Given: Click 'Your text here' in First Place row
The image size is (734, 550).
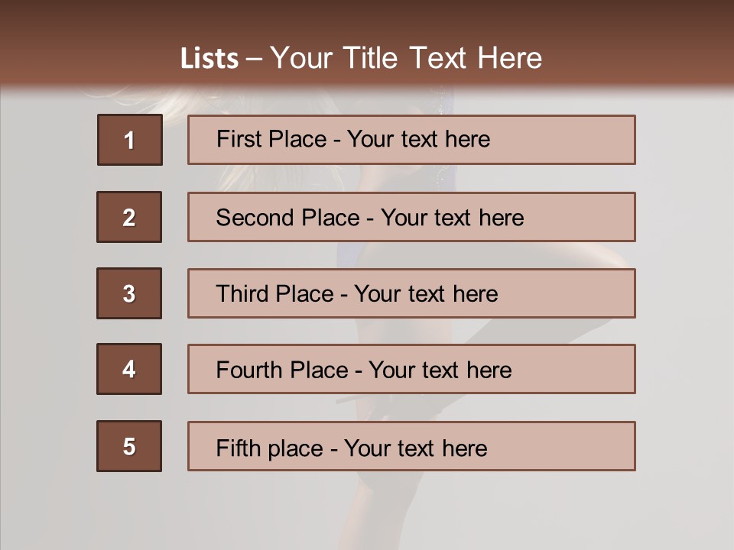Looking at the screenshot, I should click(418, 139).
